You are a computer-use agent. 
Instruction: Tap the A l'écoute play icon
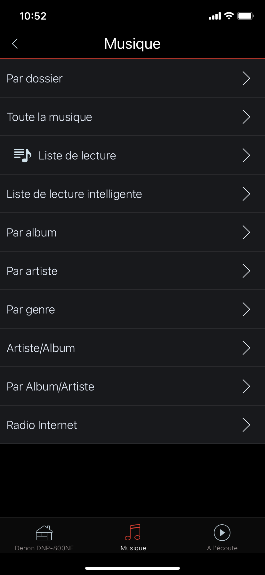coord(222,533)
